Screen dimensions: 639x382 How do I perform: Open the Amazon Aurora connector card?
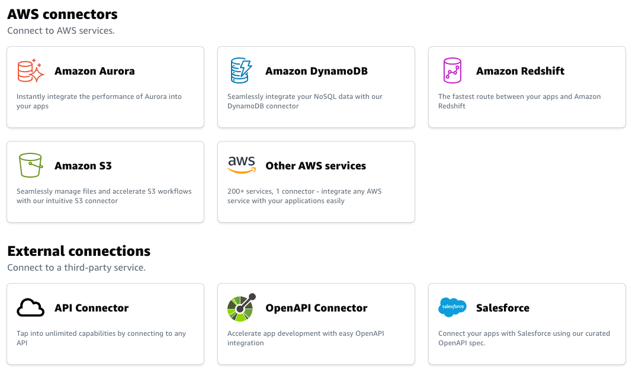pos(105,87)
